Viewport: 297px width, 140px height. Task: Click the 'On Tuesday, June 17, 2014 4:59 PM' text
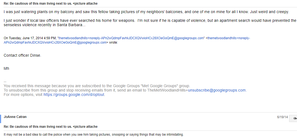click(x=30, y=38)
